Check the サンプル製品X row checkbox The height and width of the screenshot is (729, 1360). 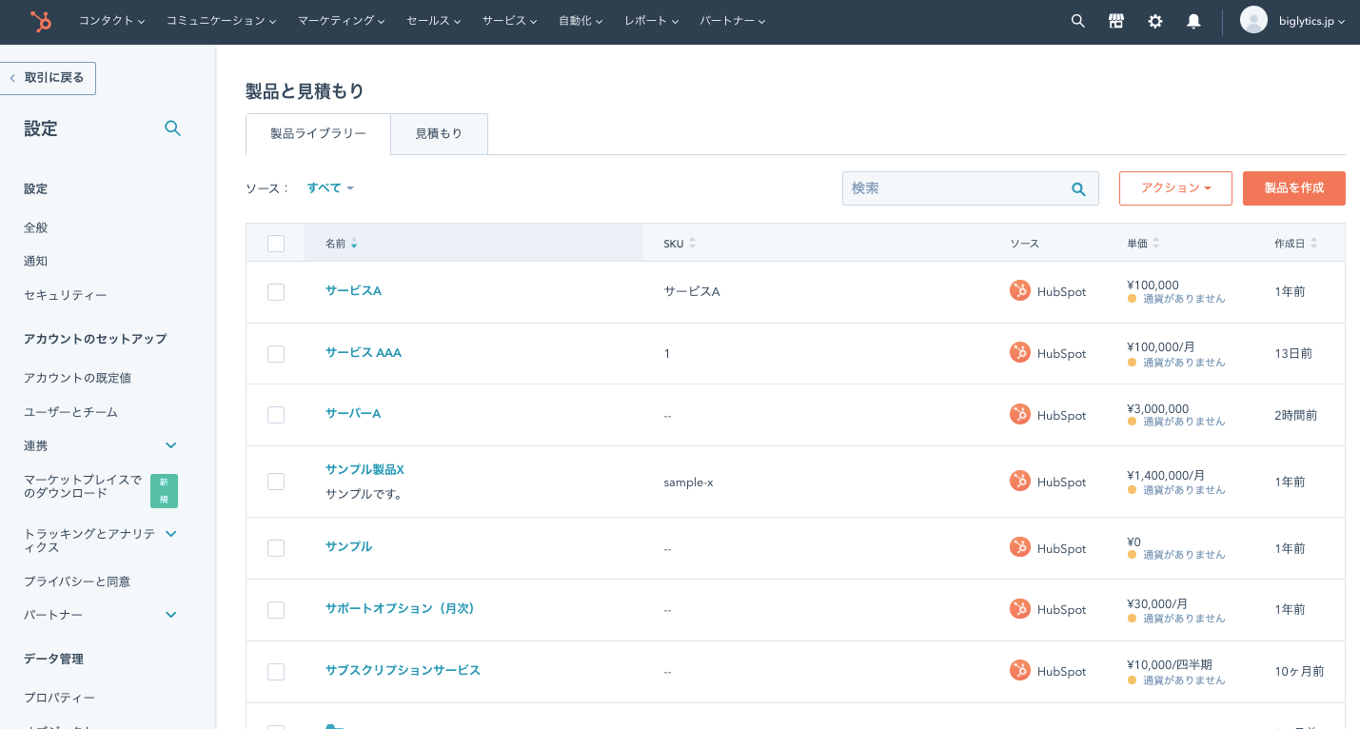coord(276,482)
